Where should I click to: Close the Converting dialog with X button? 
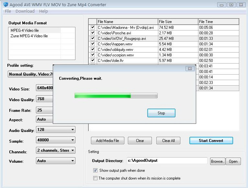click(190, 69)
